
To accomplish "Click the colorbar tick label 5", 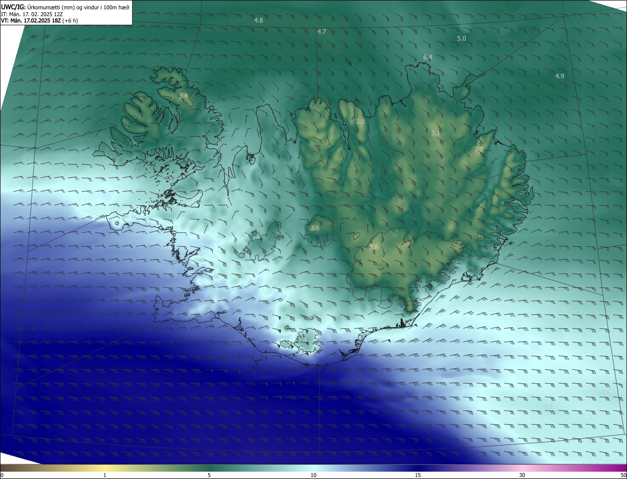I will (x=209, y=475).
